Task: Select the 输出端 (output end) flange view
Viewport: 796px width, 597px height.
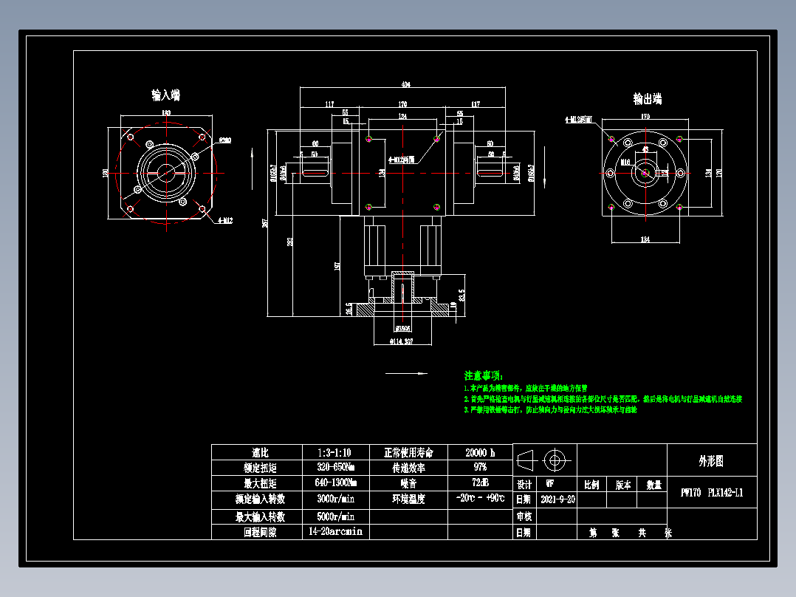Action: pos(645,174)
